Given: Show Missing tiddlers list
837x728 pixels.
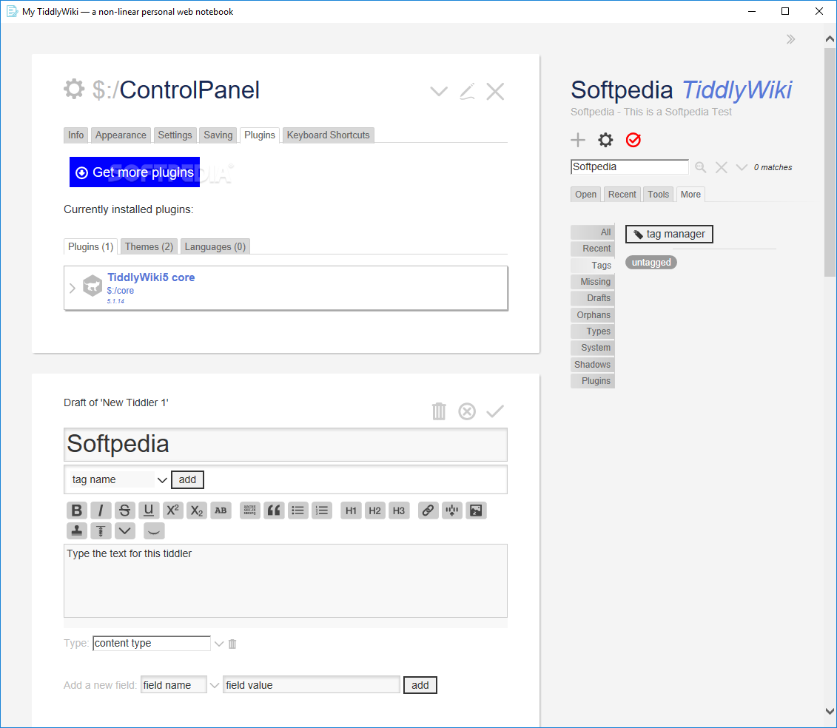Looking at the screenshot, I should pyautogui.click(x=593, y=282).
